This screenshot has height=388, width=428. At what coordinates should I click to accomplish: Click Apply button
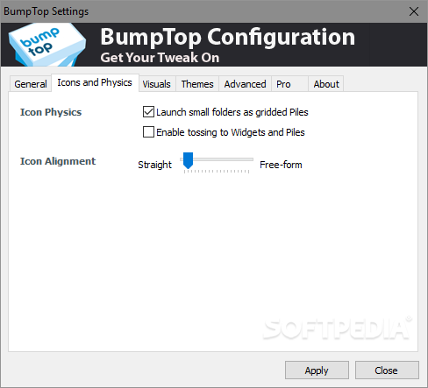[317, 370]
